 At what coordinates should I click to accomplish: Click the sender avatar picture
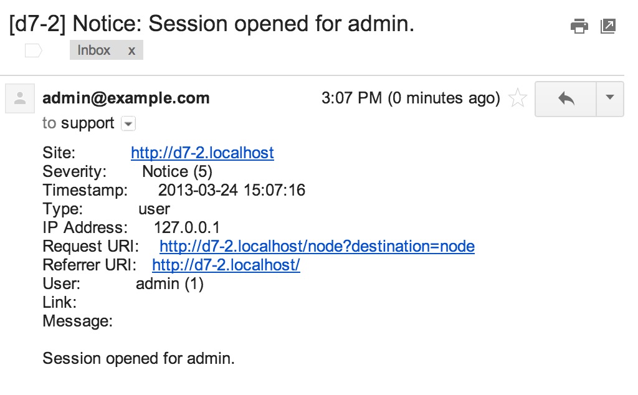[20, 98]
